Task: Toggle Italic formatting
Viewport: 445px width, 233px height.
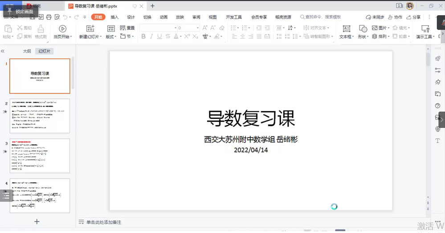Action: point(151,37)
